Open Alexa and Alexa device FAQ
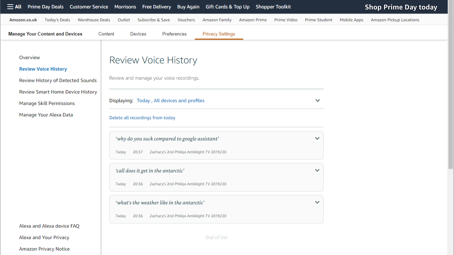The height and width of the screenshot is (255, 454). click(49, 226)
